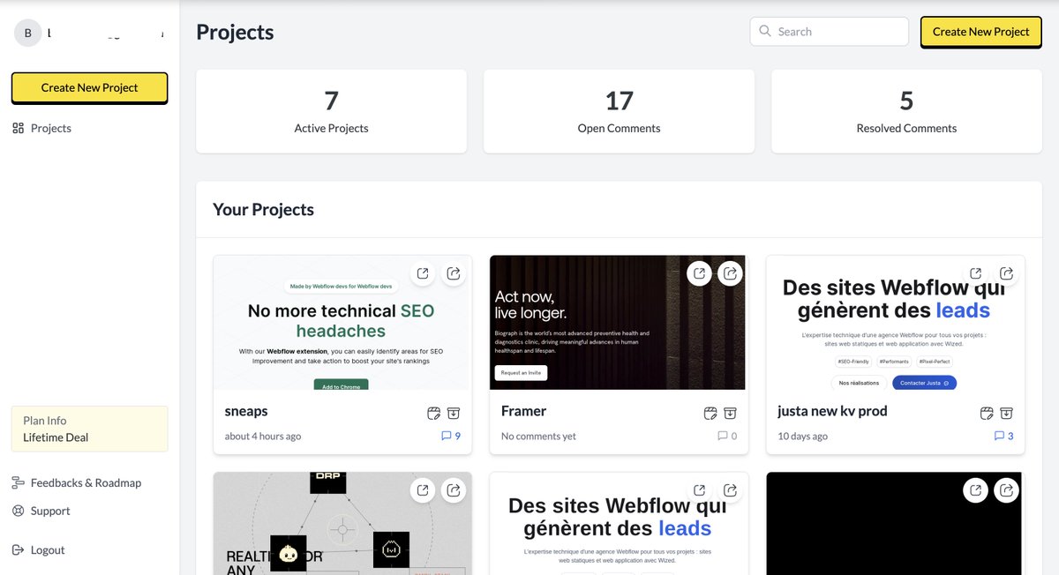Click share icon on the DRP diagram card
Viewport: 1059px width, 575px height.
454,490
